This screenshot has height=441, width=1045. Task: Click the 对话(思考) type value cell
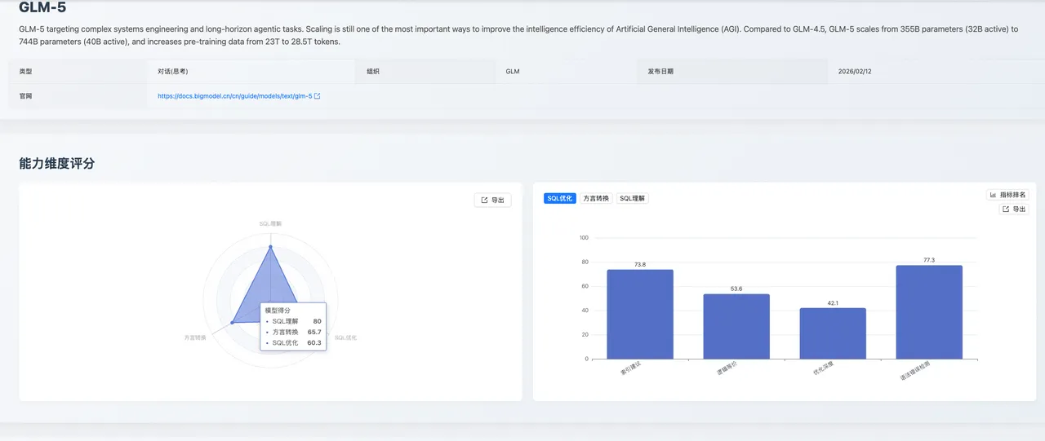click(173, 72)
